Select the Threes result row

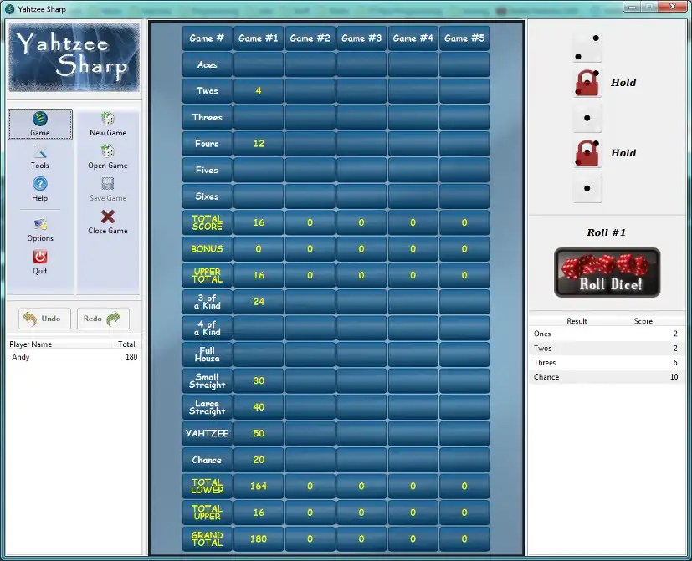point(606,363)
